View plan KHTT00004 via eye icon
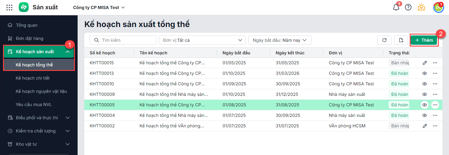This screenshot has height=155, width=449. (425, 115)
